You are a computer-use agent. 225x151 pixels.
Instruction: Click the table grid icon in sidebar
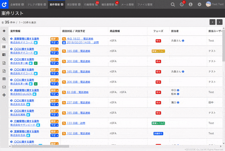point(4,79)
